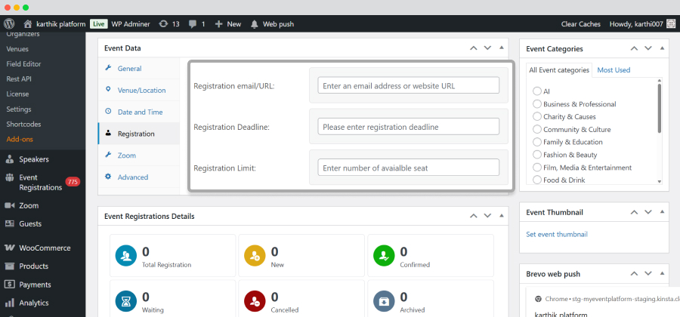Screen dimensions: 680x317
Task: Collapse the Brevo web push panel
Action: coord(662,273)
